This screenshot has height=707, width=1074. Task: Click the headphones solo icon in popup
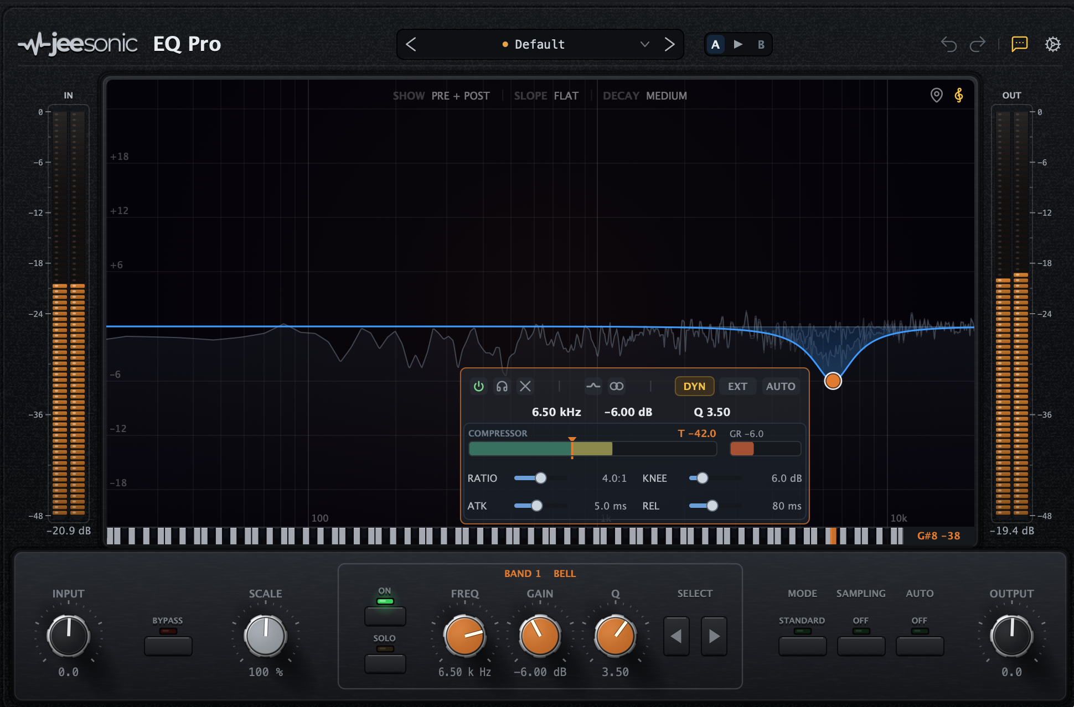(x=502, y=386)
